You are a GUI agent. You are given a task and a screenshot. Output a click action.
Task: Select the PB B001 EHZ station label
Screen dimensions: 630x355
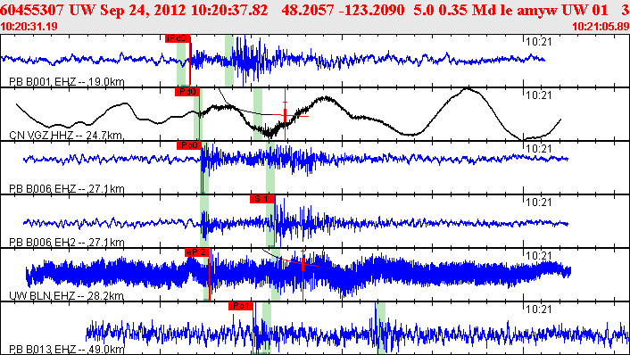tap(66, 82)
